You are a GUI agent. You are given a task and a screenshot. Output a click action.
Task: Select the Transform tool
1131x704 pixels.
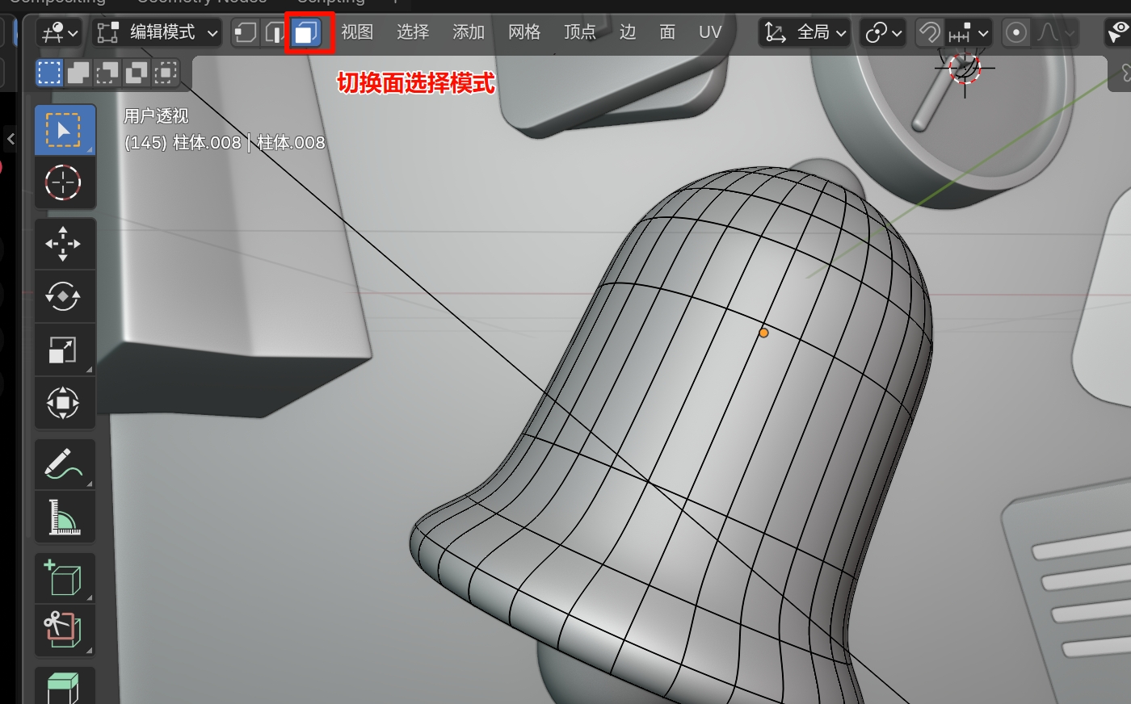click(63, 402)
